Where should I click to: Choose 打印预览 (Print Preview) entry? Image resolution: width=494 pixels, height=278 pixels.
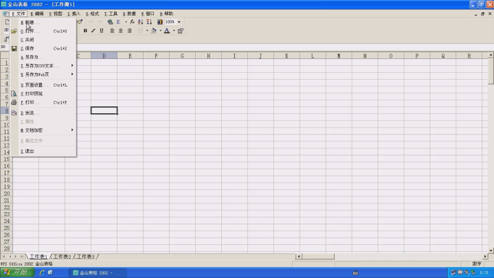(x=43, y=93)
